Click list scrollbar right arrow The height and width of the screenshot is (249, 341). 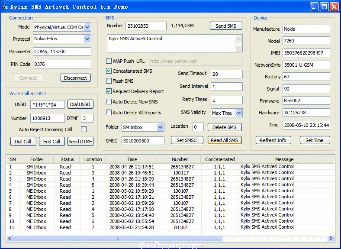[x=331, y=238]
